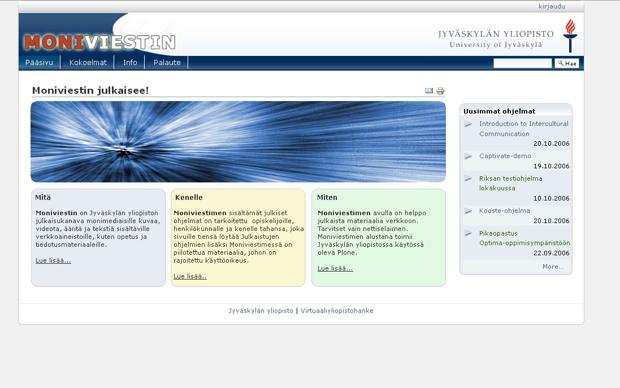Click the University of Jyväskylä torch logo
The width and height of the screenshot is (620, 388).
[x=570, y=35]
